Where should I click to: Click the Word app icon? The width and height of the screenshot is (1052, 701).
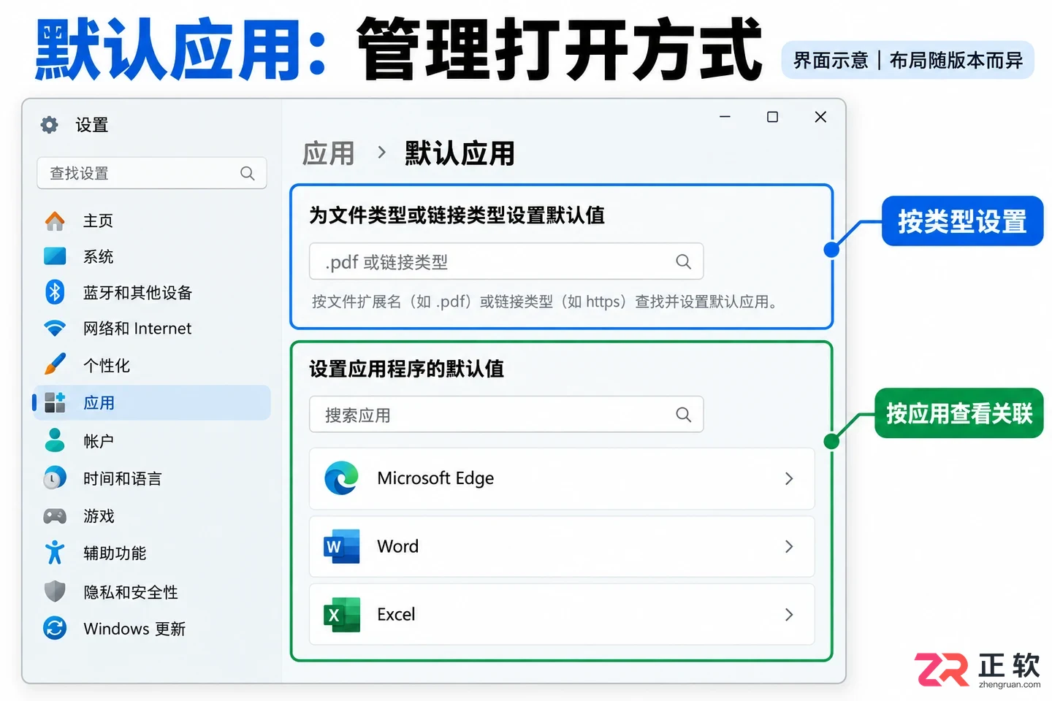pos(342,546)
